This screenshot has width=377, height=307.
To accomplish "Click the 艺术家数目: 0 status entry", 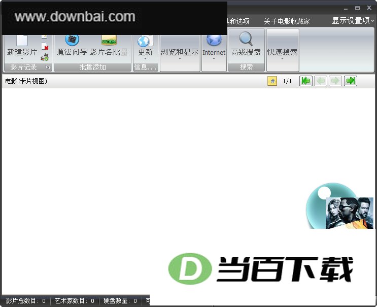I will [74, 301].
